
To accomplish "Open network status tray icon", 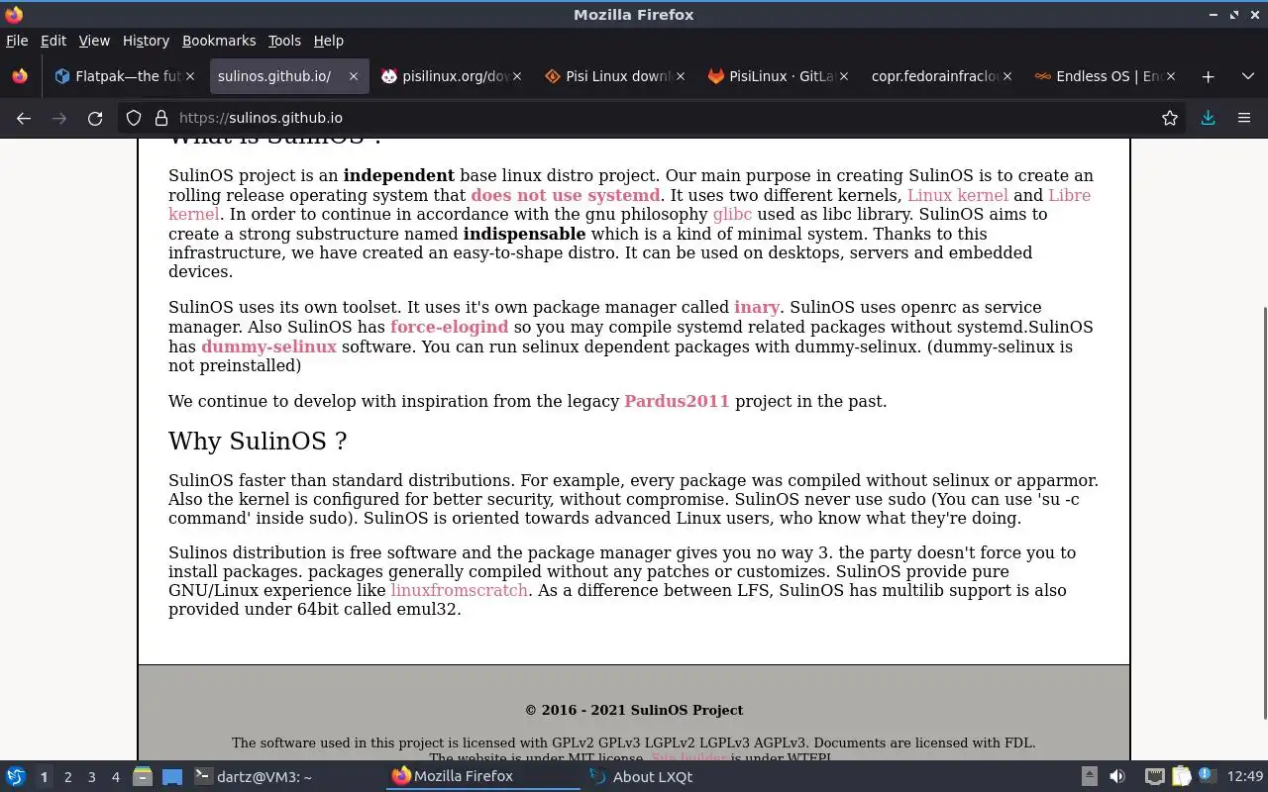I will [x=1154, y=776].
